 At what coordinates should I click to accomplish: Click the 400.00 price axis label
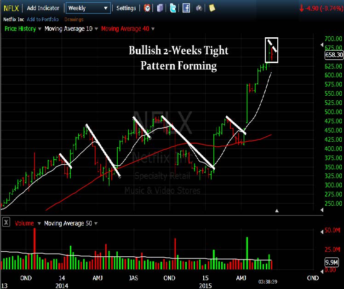coord(333,149)
